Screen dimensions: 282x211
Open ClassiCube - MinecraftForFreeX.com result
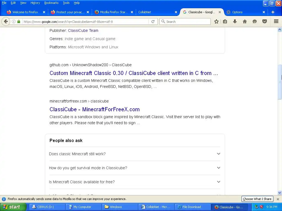coord(95,109)
